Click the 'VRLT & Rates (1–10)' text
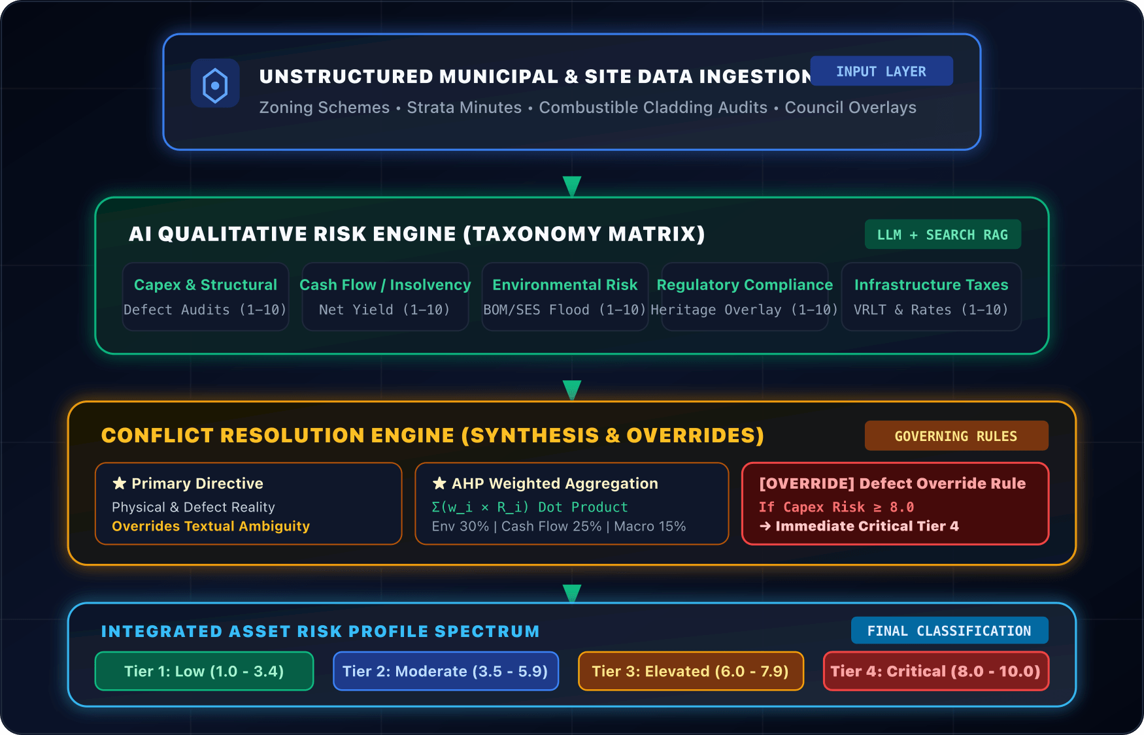This screenshot has width=1144, height=735. point(931,310)
